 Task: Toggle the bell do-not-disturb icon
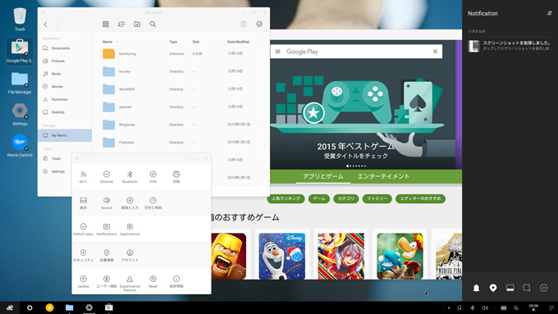[x=476, y=288]
